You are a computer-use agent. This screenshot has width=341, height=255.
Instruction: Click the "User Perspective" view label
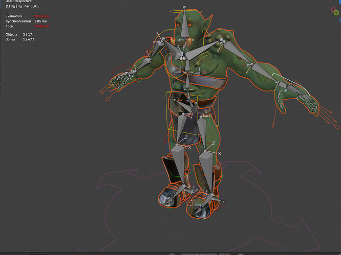pyautogui.click(x=18, y=2)
